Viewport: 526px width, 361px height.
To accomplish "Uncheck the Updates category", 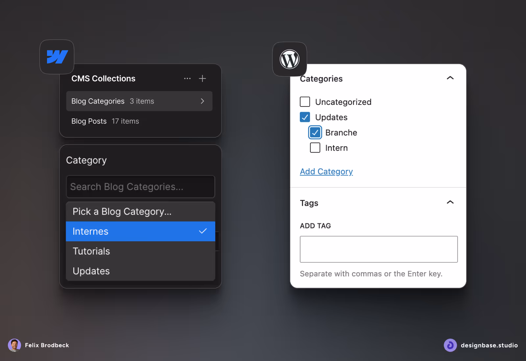I will click(305, 117).
